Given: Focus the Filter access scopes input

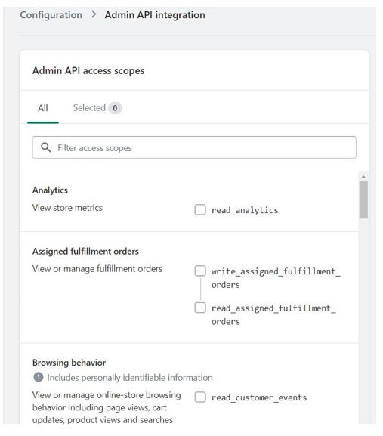Looking at the screenshot, I should [194, 147].
